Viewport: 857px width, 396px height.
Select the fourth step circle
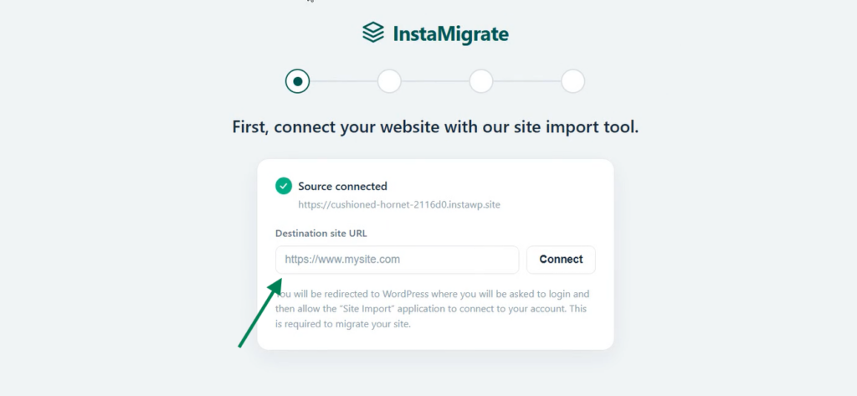click(x=572, y=81)
